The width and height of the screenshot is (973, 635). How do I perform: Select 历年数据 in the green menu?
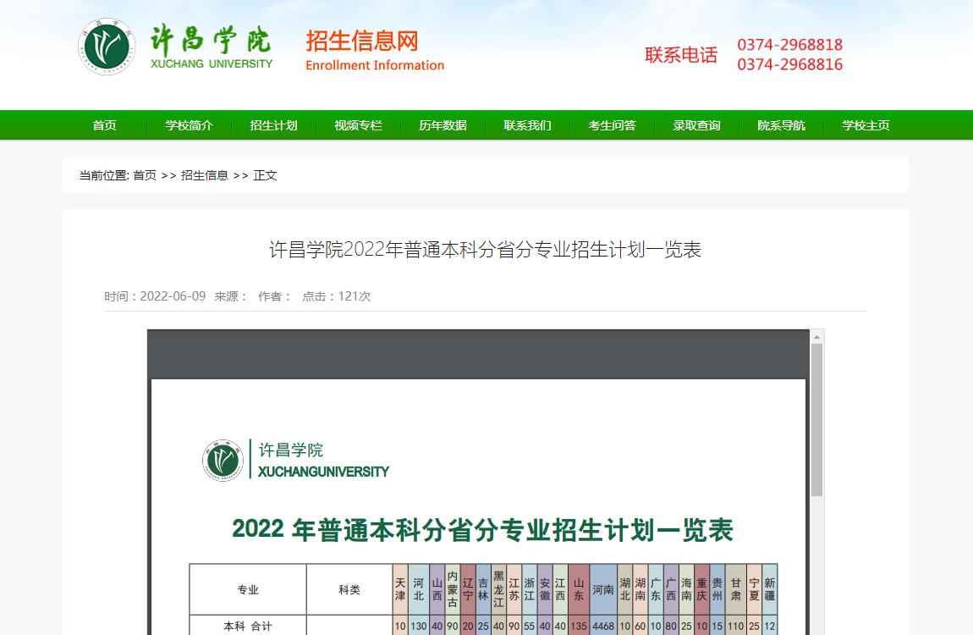(443, 125)
